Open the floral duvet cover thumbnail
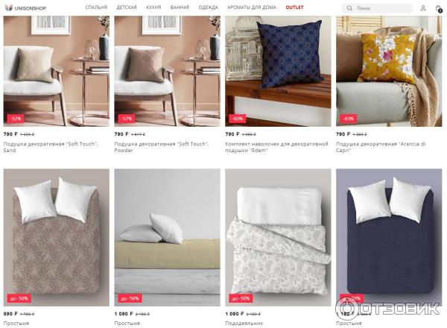The image size is (447, 328). (278, 237)
